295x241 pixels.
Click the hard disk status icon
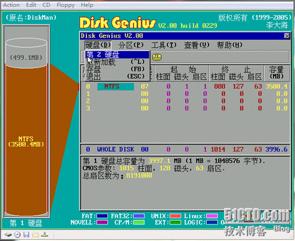pos(8,235)
